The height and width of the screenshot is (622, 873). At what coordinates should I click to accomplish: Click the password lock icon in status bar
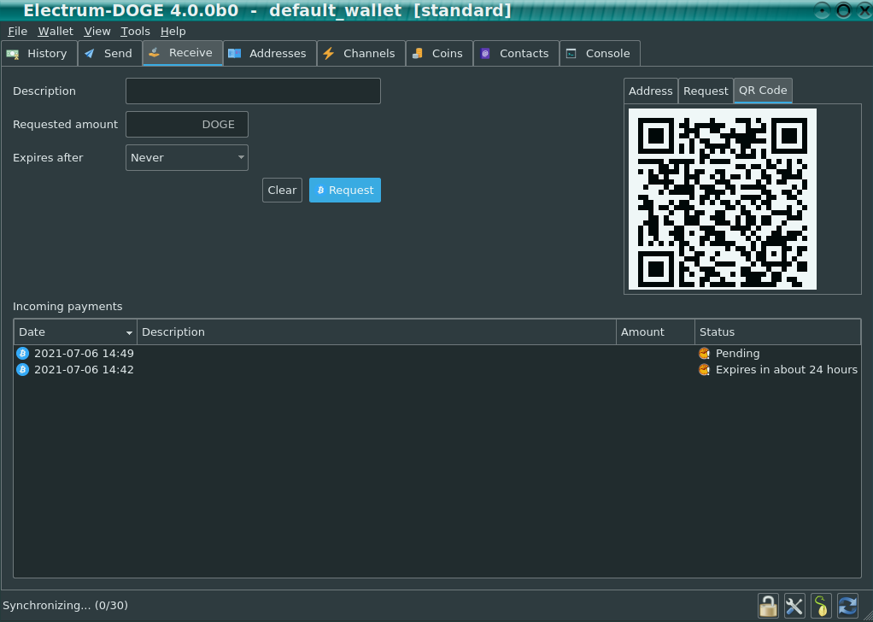click(x=768, y=605)
